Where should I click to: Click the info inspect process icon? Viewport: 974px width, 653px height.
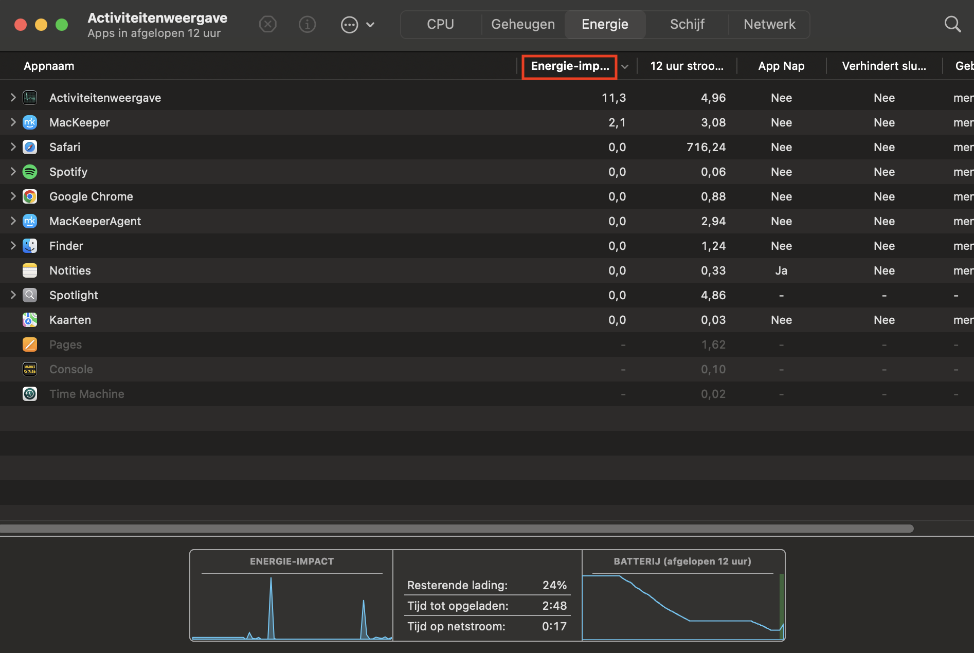point(307,24)
